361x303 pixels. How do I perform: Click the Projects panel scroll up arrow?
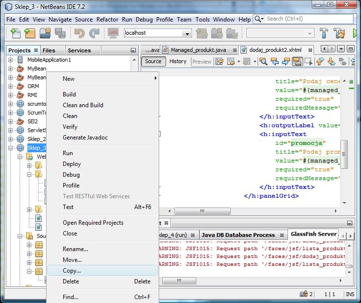point(134,60)
